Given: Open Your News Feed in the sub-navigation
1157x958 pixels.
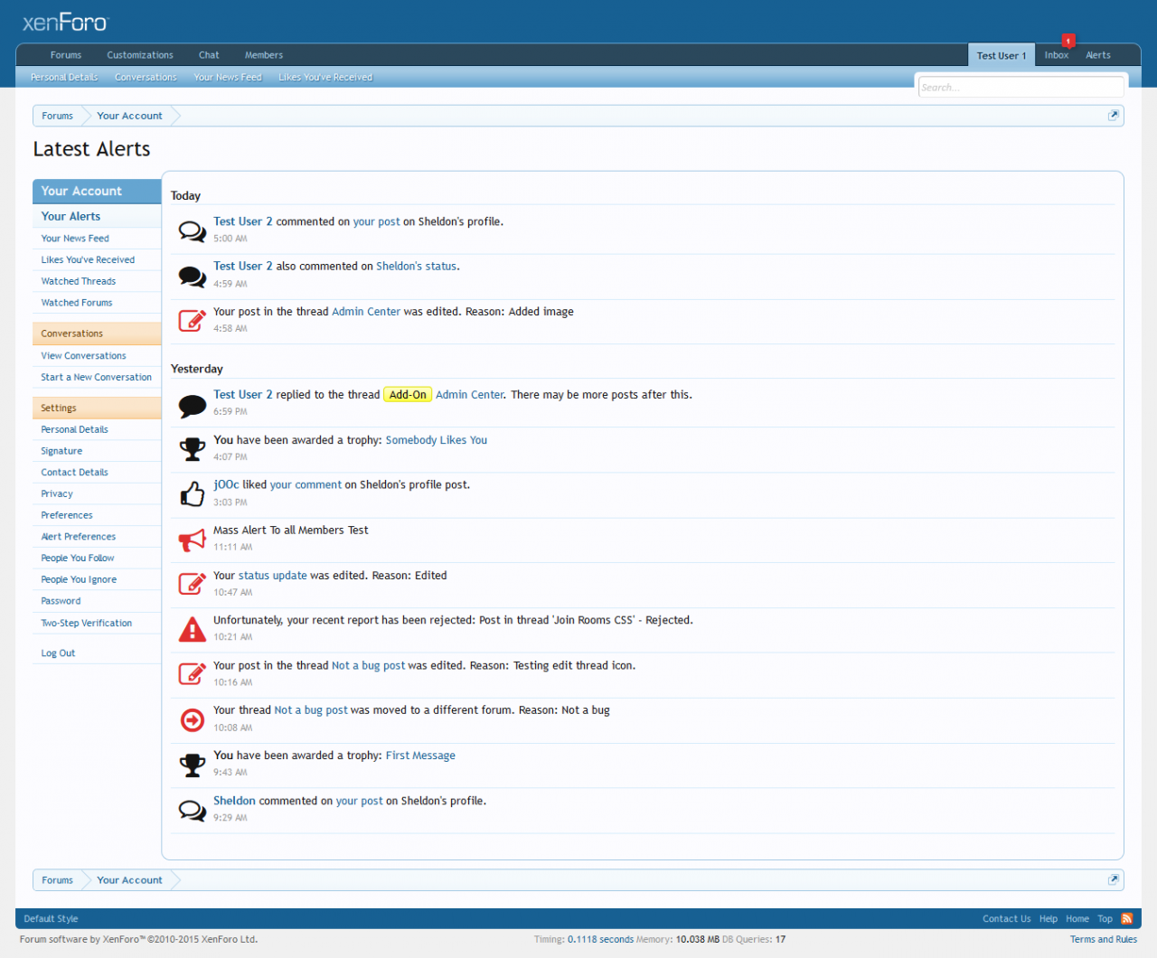Looking at the screenshot, I should click(228, 78).
